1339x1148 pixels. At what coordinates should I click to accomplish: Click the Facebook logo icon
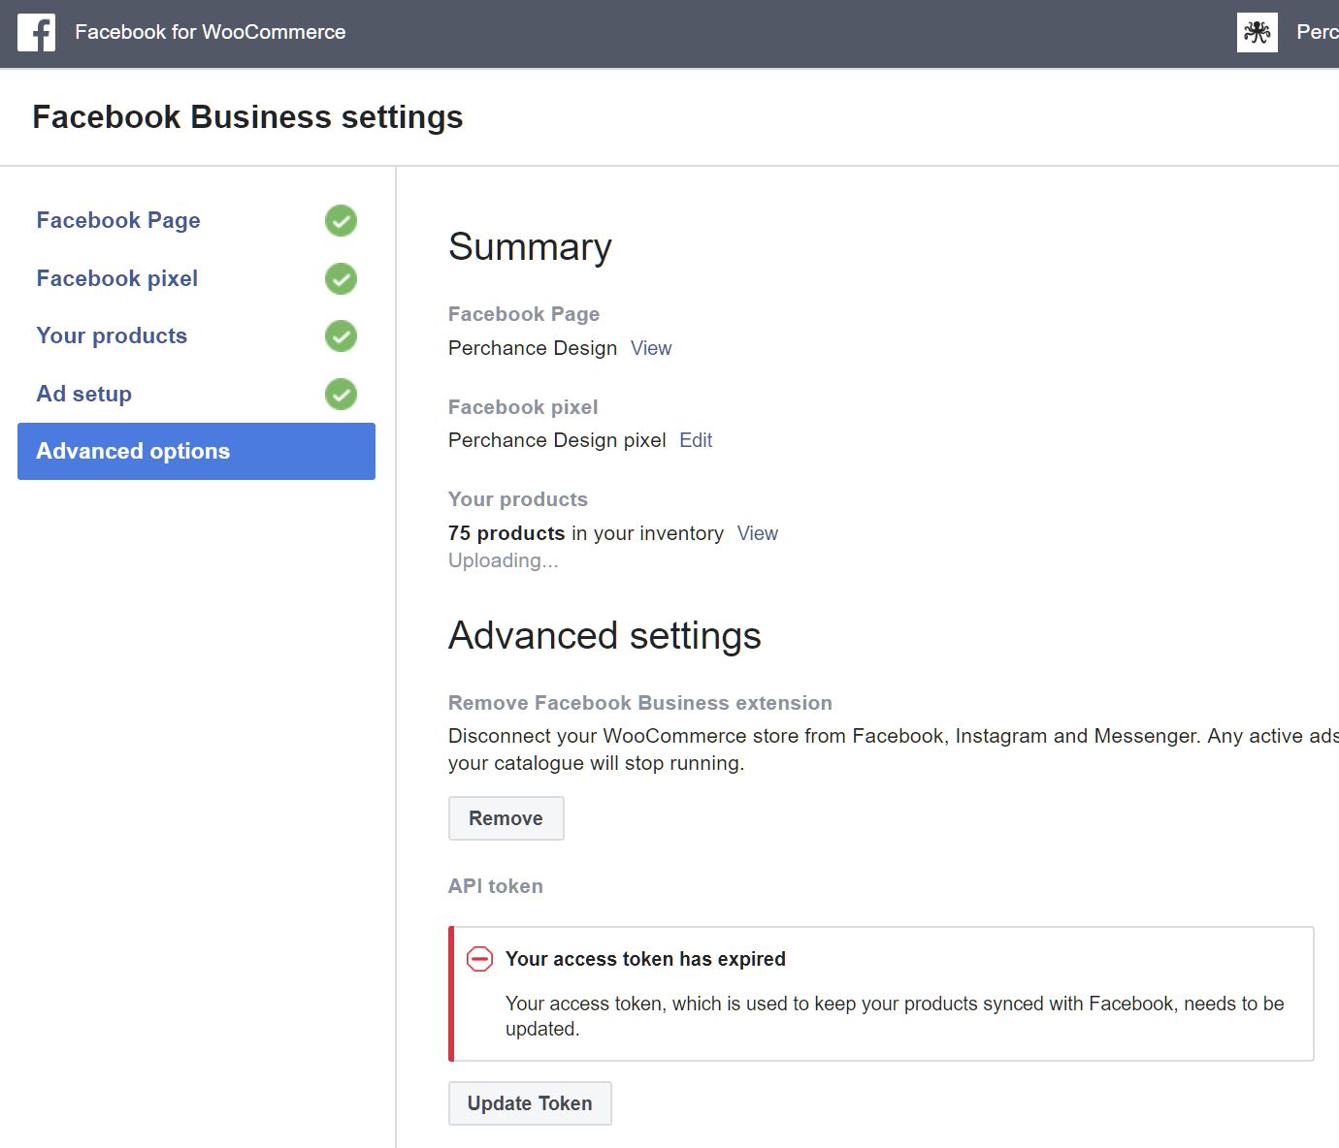[36, 32]
